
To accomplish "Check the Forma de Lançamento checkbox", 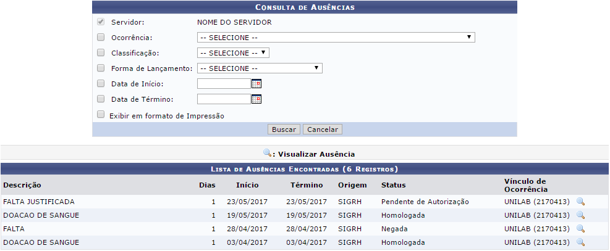I will pos(101,68).
